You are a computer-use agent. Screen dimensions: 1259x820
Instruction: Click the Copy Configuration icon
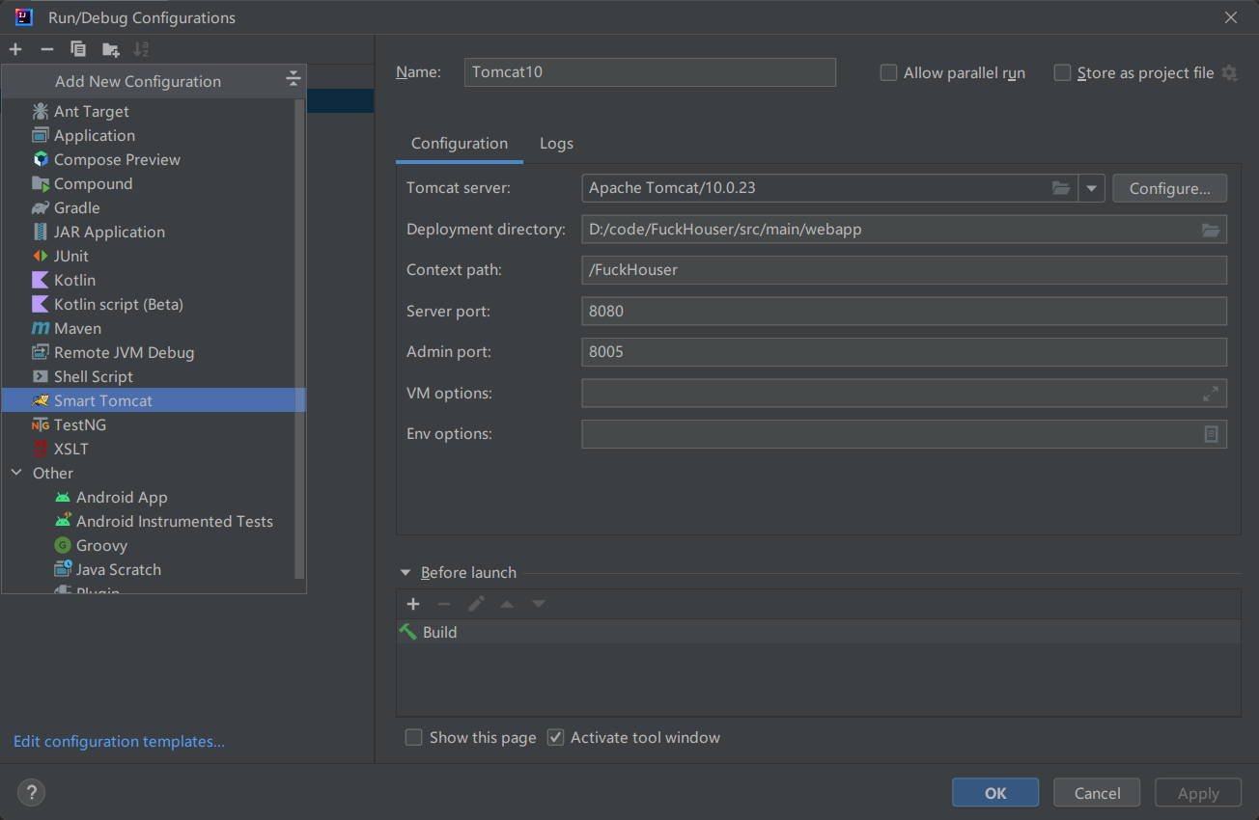tap(78, 49)
